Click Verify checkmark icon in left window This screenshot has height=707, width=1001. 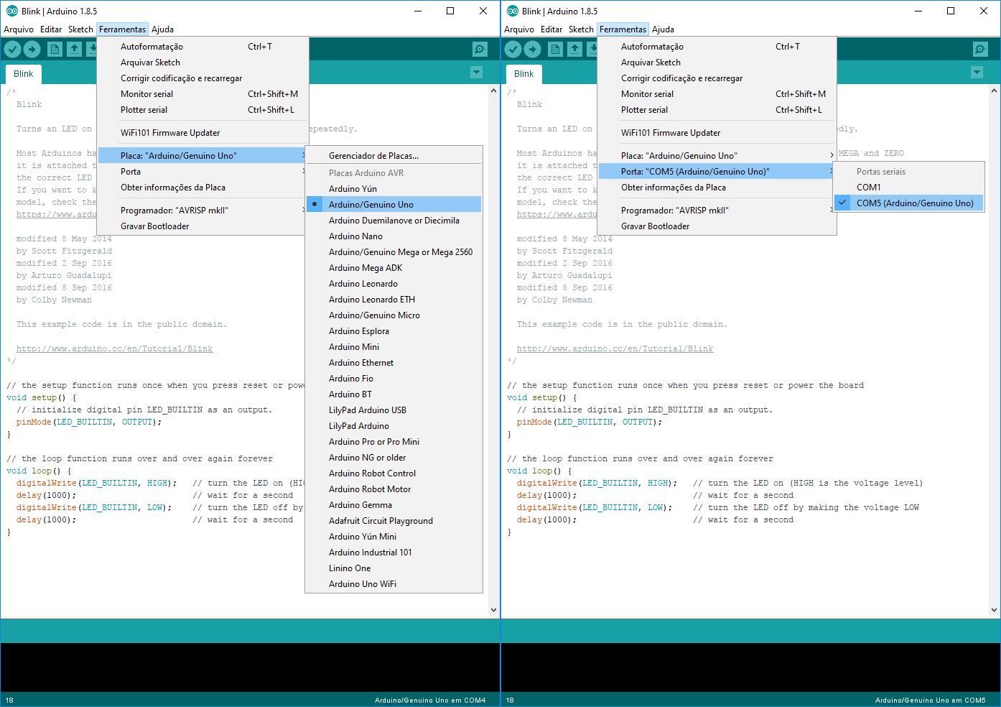(x=12, y=49)
